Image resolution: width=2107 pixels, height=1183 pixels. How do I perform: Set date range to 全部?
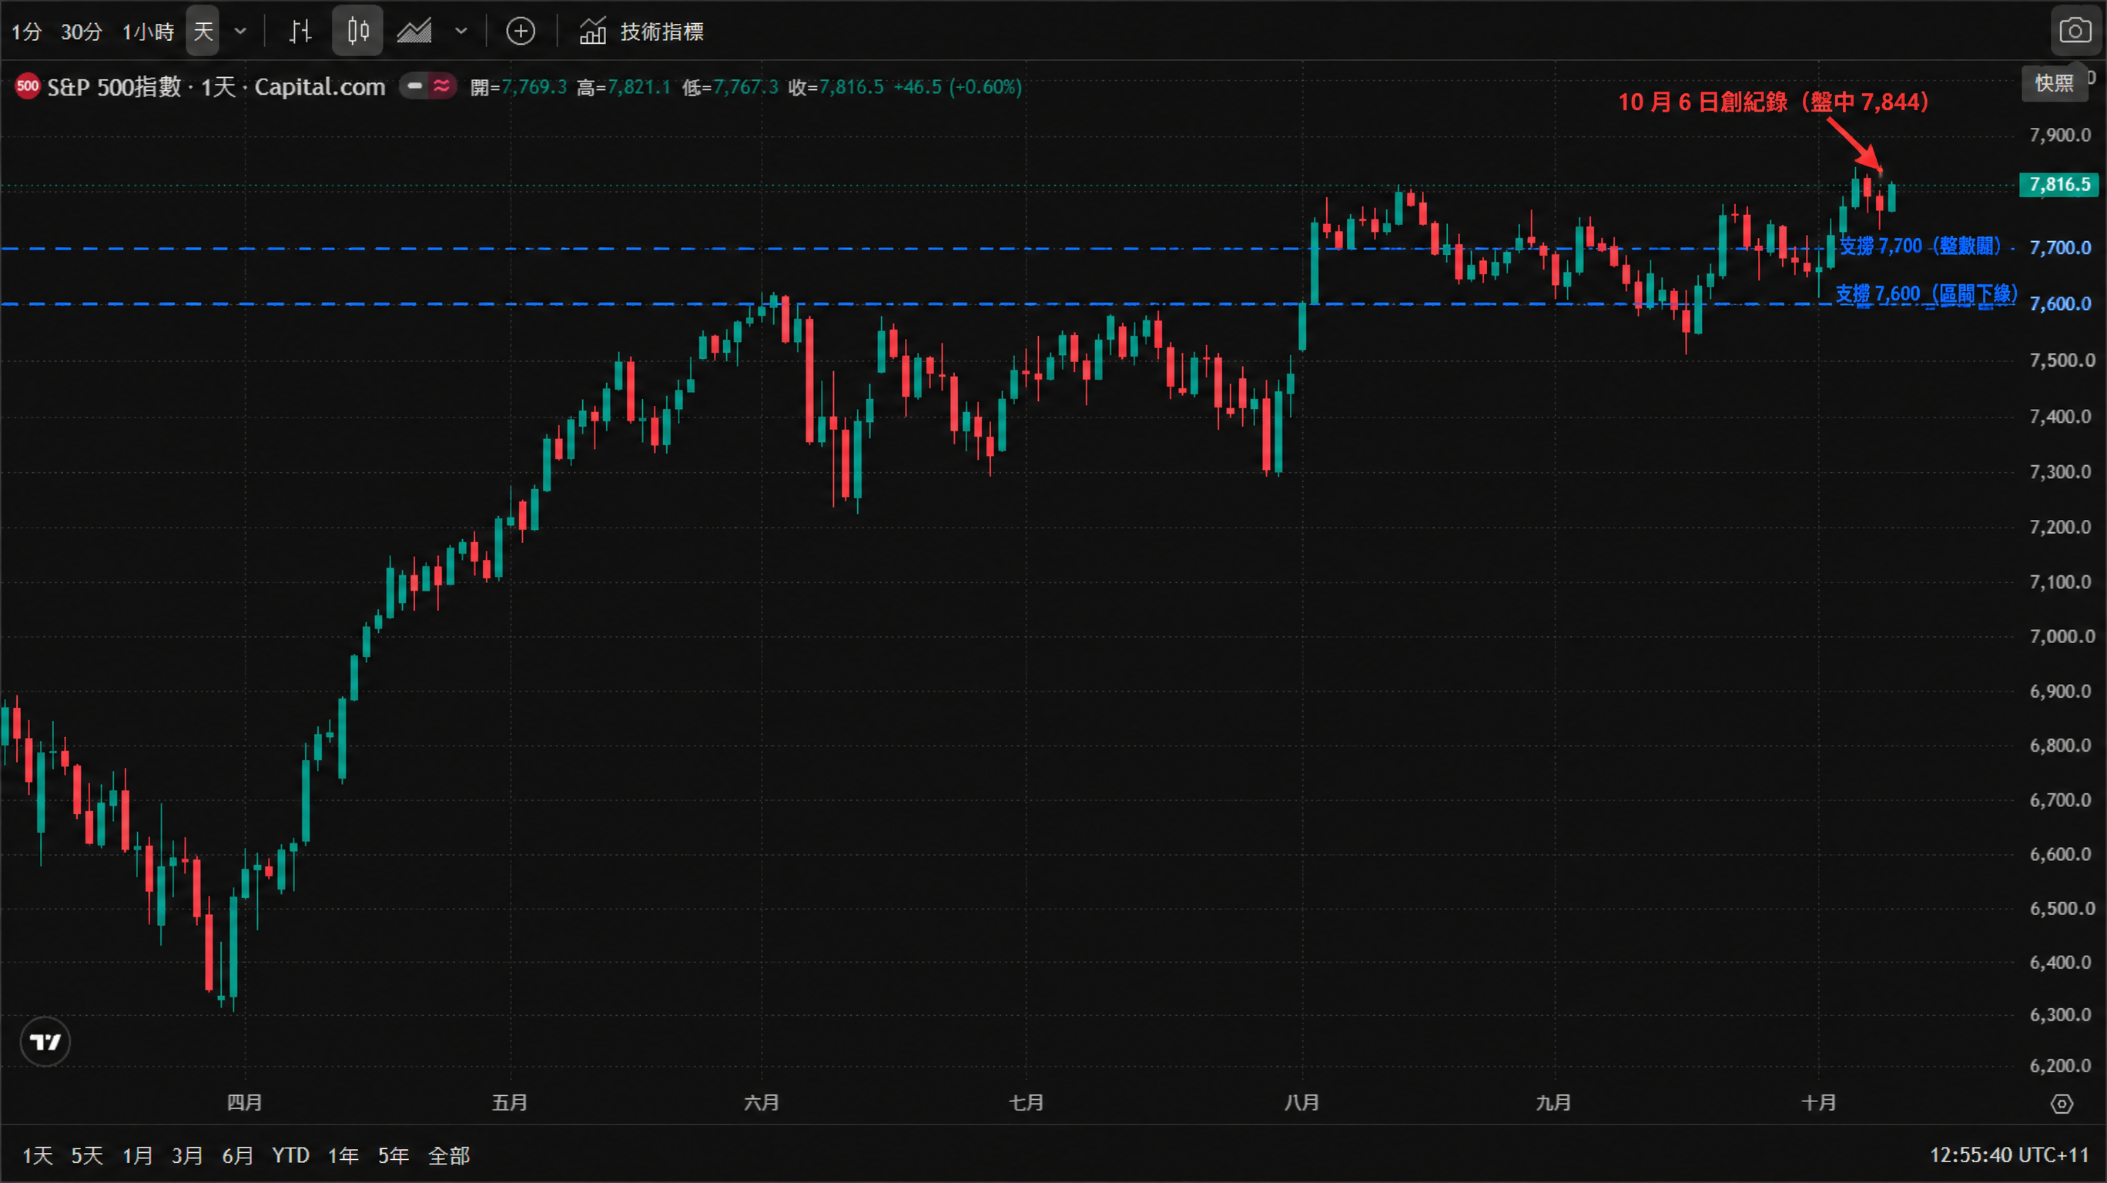(x=449, y=1157)
